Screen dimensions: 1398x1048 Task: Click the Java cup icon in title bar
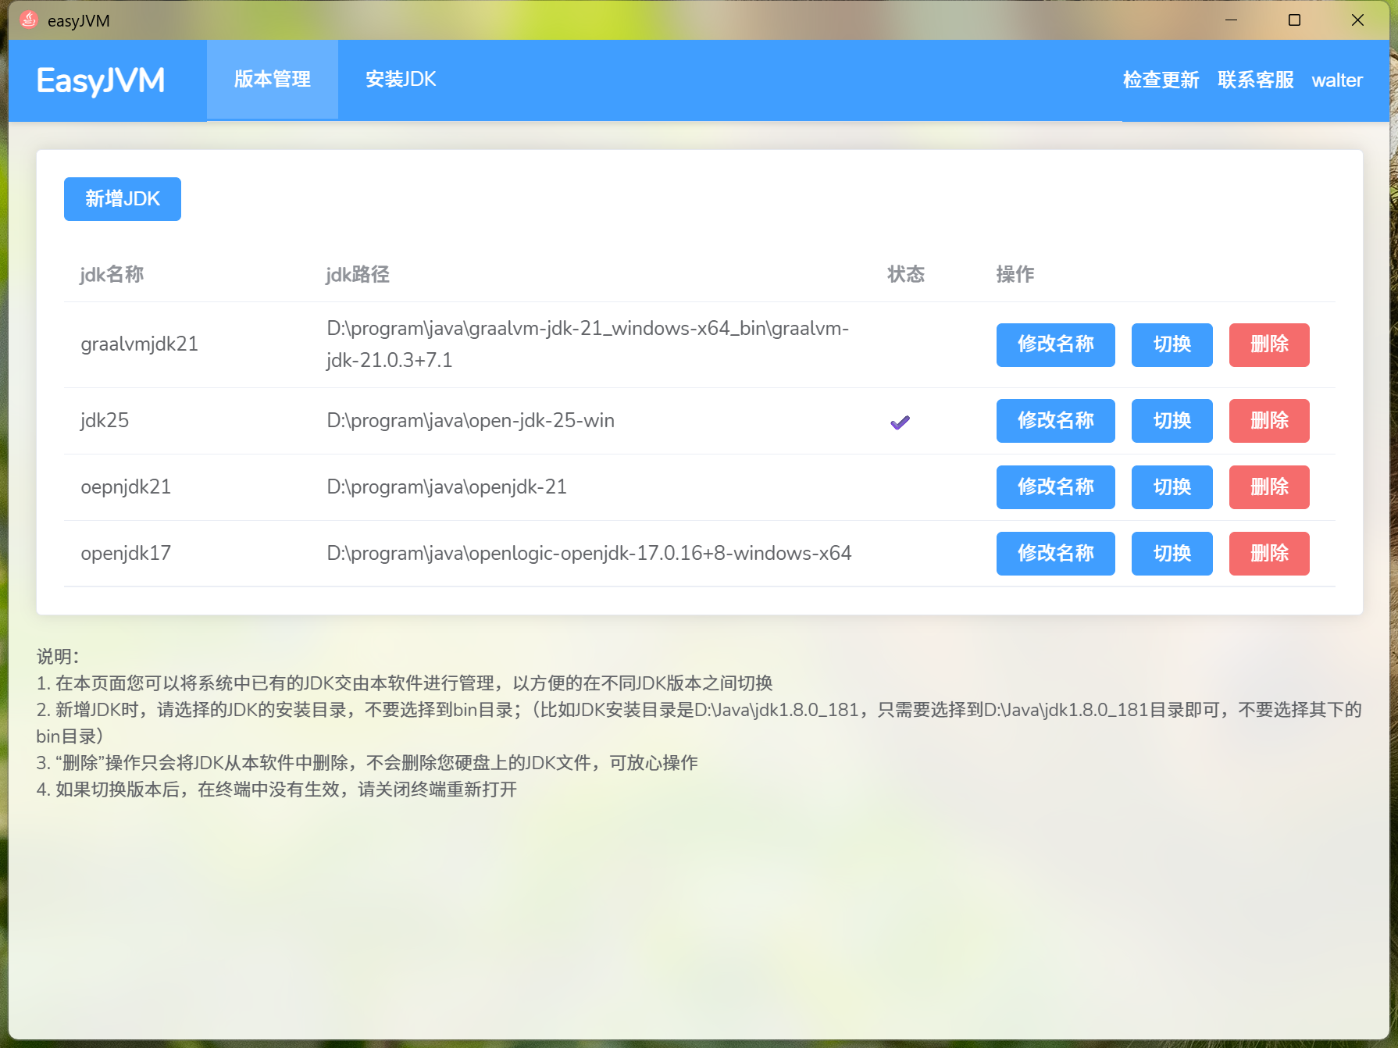(28, 20)
